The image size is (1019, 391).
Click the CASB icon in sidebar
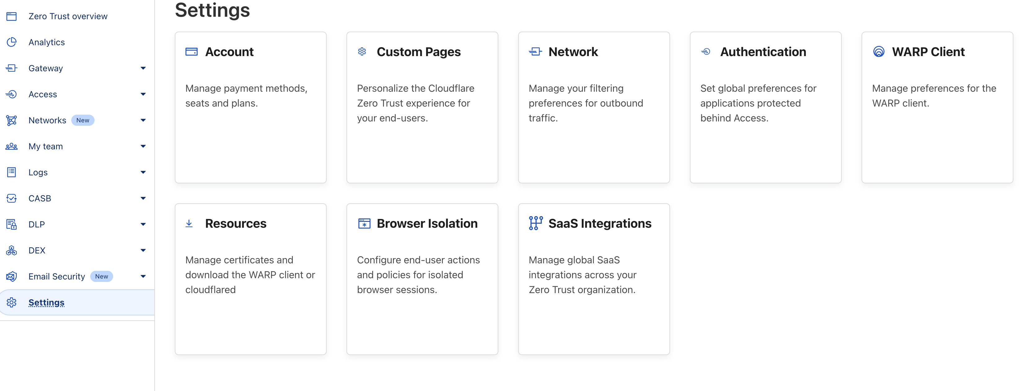pos(11,198)
